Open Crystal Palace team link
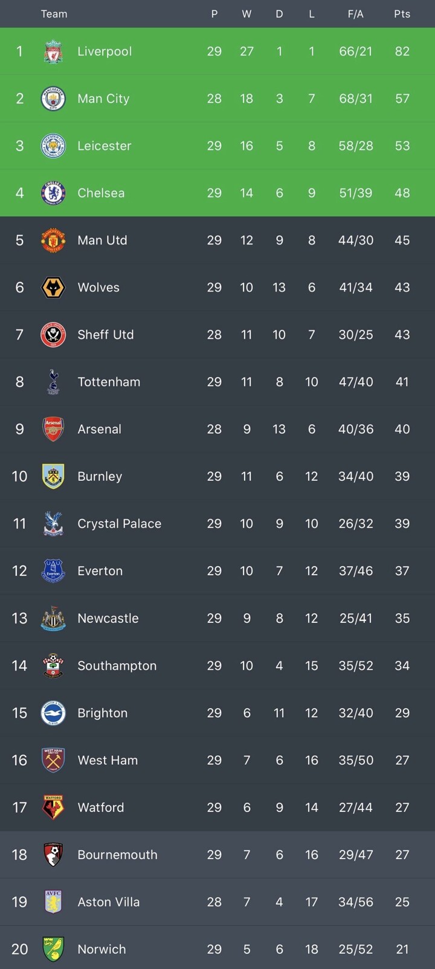 (x=119, y=524)
